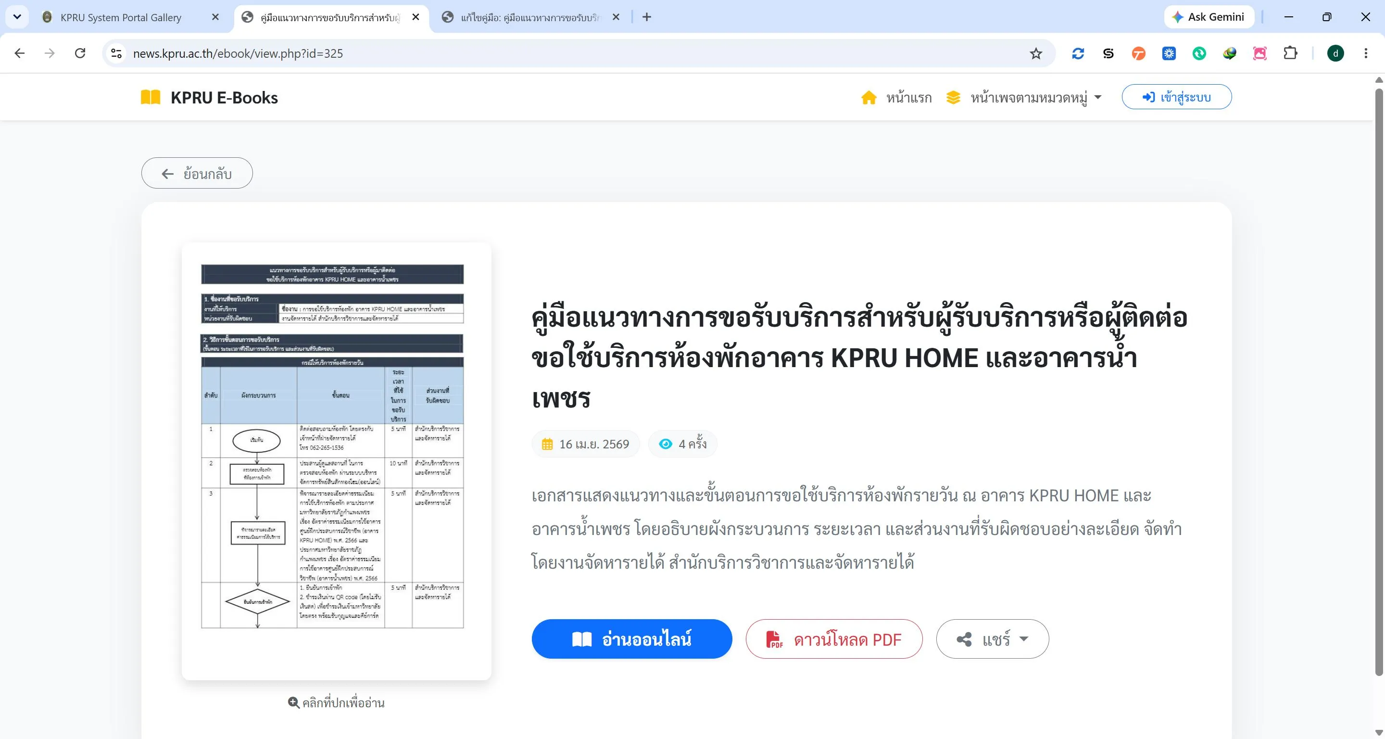Screen dimensions: 1385x739
Task: Go back to the previous page
Action: pos(19,53)
